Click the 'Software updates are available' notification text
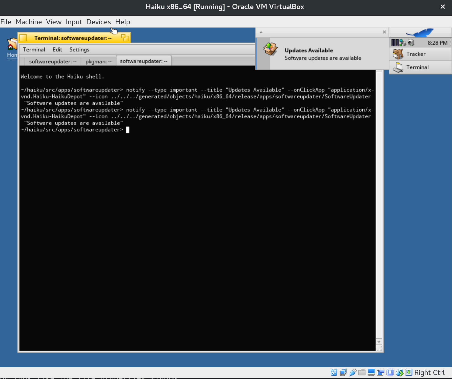 pos(323,58)
